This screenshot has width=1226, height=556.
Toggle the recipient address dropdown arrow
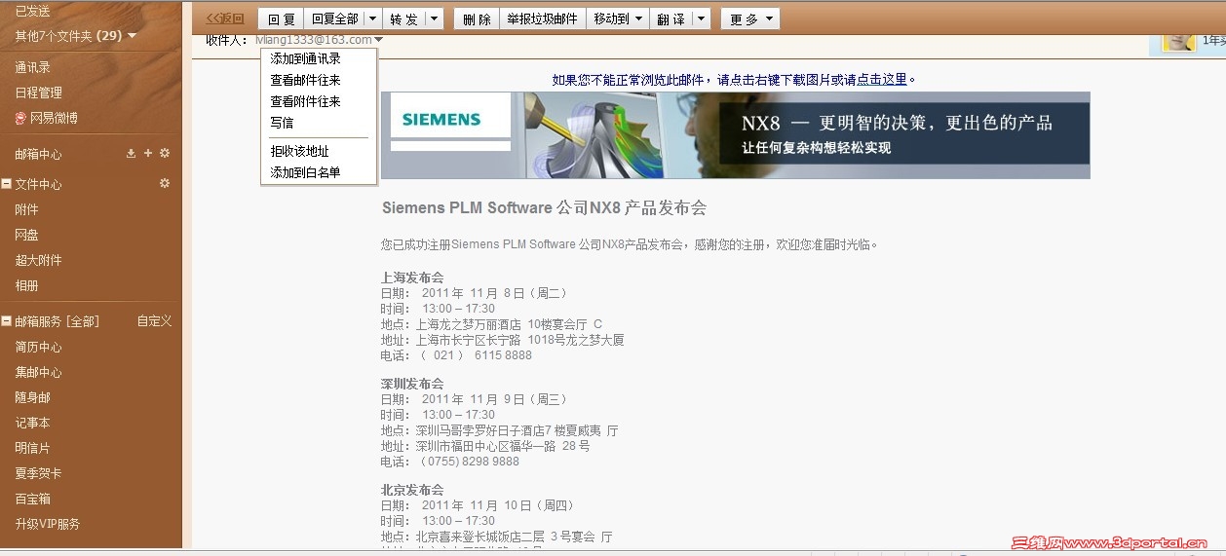pos(378,40)
